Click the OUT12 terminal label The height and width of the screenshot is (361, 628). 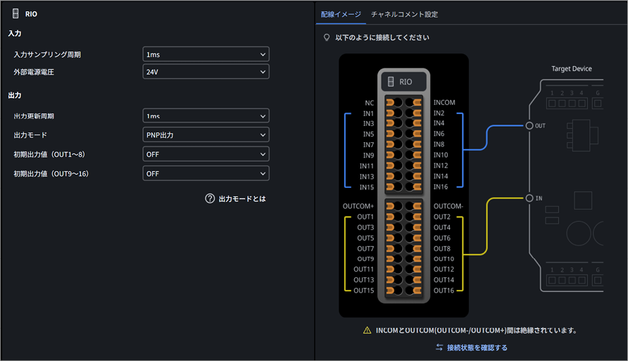pyautogui.click(x=444, y=269)
